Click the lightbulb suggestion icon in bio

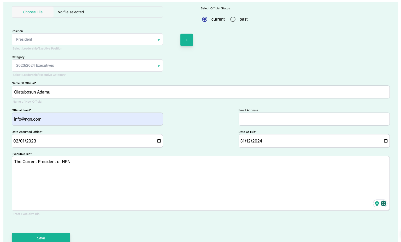click(377, 203)
